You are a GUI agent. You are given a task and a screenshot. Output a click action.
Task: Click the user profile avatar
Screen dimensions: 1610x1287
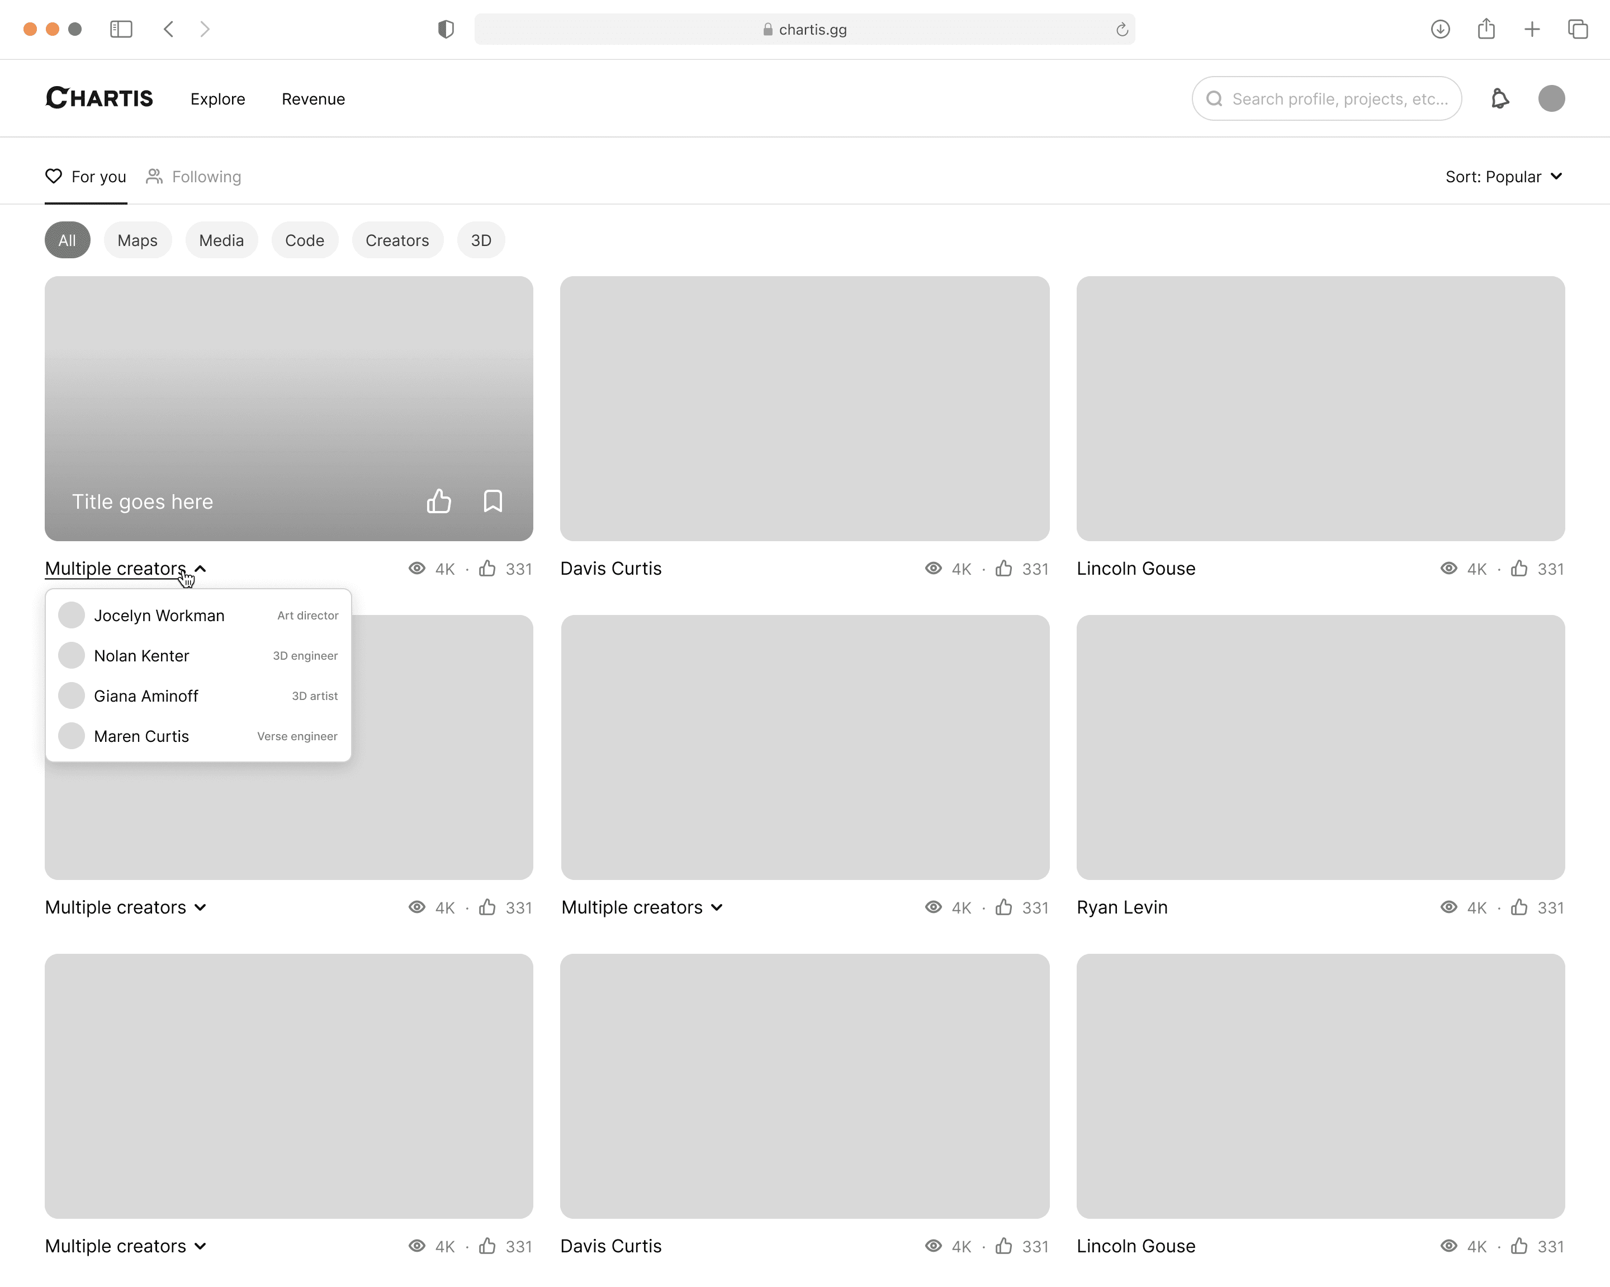click(1551, 98)
